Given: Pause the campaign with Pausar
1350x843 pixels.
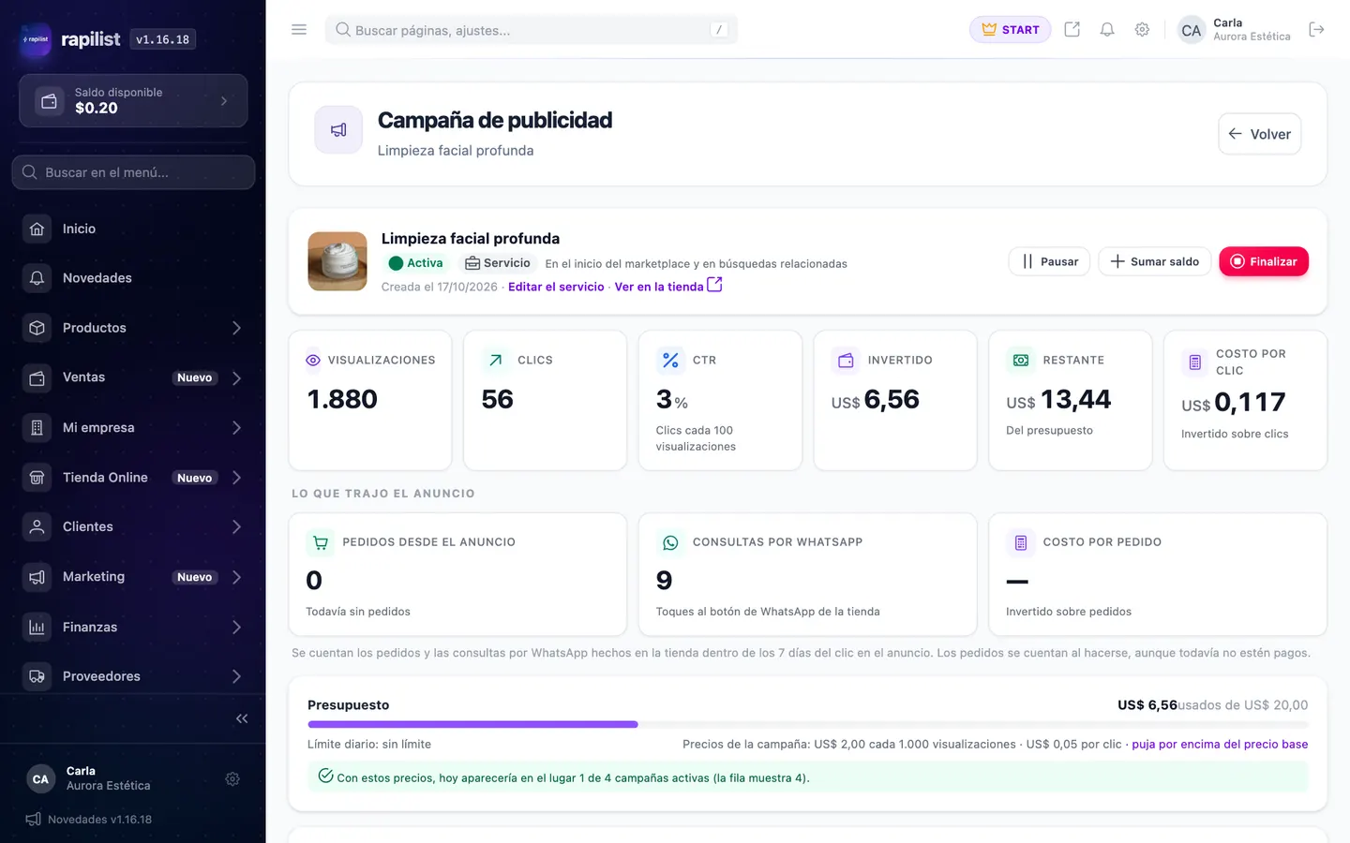Looking at the screenshot, I should (1049, 261).
